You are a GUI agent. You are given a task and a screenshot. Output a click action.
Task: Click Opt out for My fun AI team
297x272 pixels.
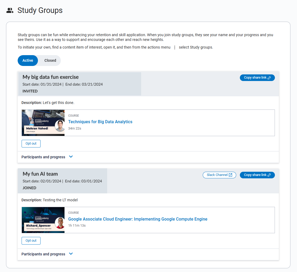31,241
